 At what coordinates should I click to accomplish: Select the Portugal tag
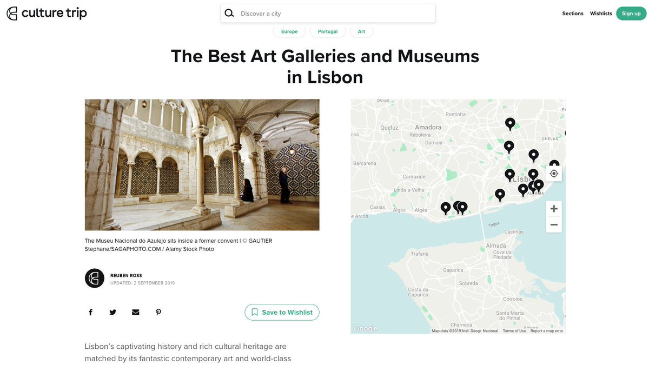(327, 31)
